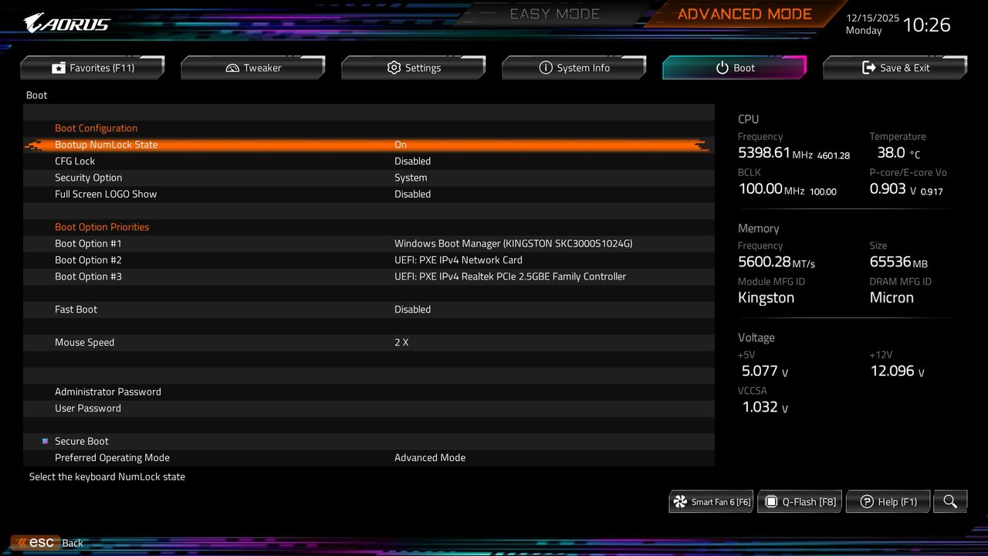Click the search magnifier icon
Viewport: 988px width, 556px height.
[949, 501]
